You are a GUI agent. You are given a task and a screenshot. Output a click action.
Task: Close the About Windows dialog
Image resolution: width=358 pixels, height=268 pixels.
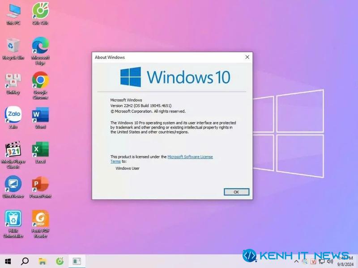point(247,57)
